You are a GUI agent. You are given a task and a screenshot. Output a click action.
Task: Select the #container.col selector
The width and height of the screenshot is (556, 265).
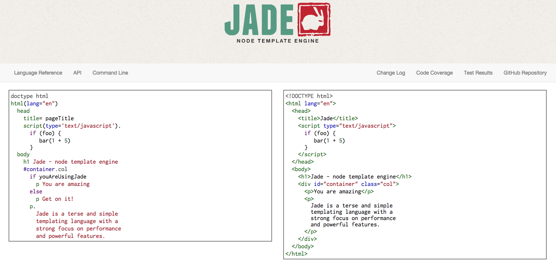pos(48,169)
